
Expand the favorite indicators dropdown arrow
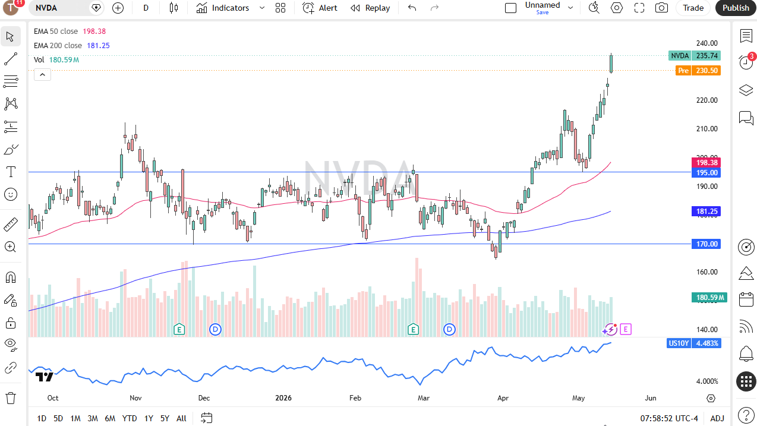[x=262, y=8]
